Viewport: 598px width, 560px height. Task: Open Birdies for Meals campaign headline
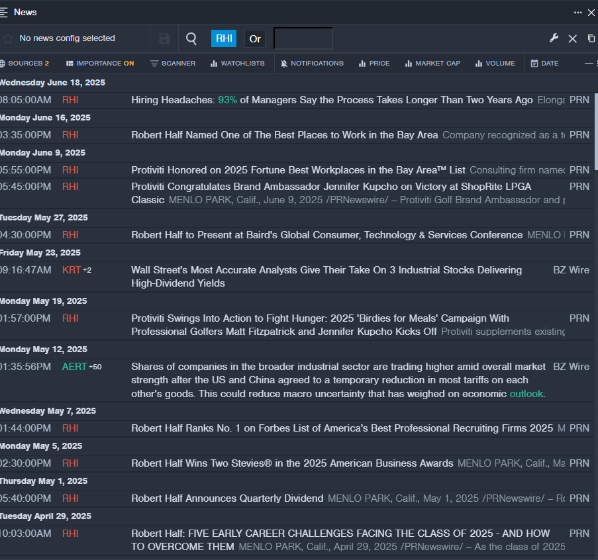(x=321, y=325)
